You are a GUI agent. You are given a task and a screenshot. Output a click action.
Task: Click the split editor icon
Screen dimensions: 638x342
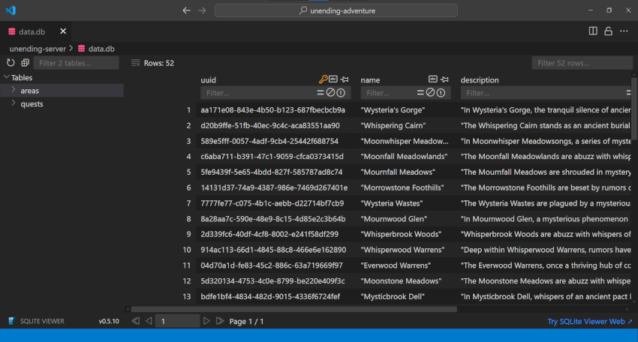pyautogui.click(x=593, y=31)
